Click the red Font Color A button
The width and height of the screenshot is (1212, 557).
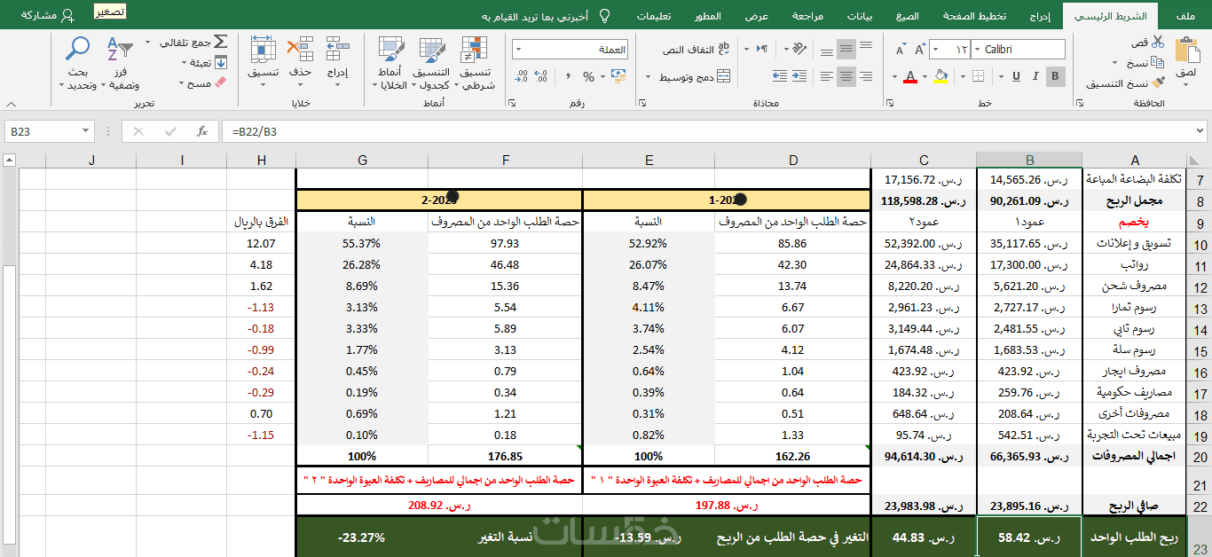tap(909, 77)
